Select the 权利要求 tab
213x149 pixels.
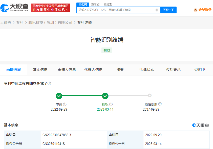(x=173, y=70)
